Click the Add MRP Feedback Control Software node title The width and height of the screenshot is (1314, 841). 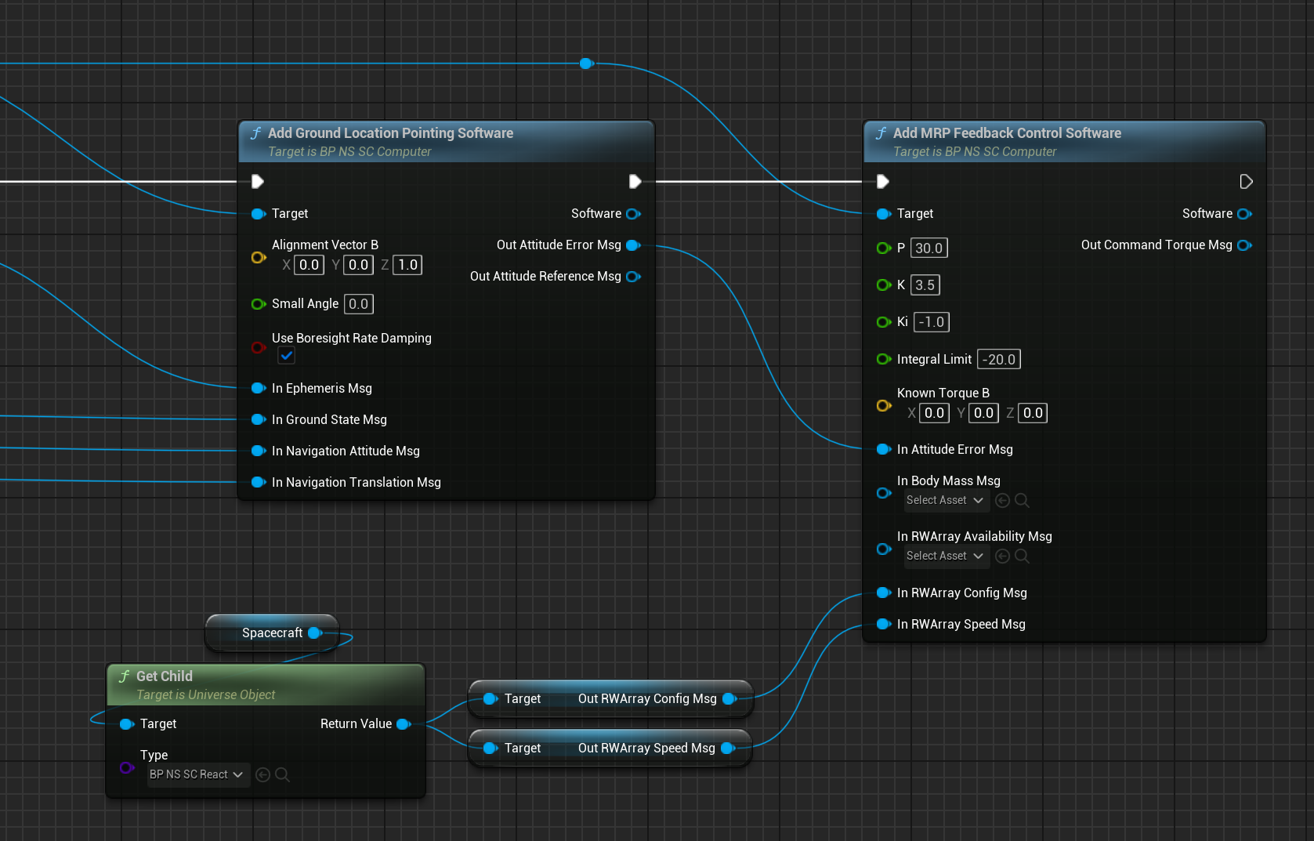click(1006, 133)
